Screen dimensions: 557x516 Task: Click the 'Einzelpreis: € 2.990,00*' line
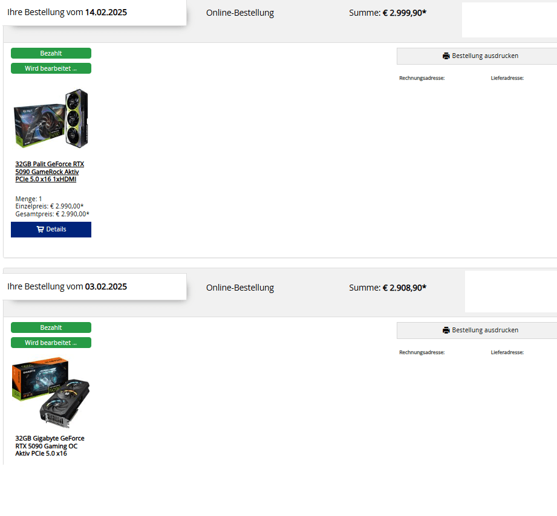pos(50,206)
